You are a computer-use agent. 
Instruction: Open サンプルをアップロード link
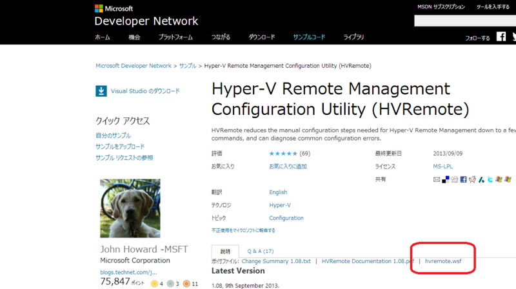click(x=120, y=146)
